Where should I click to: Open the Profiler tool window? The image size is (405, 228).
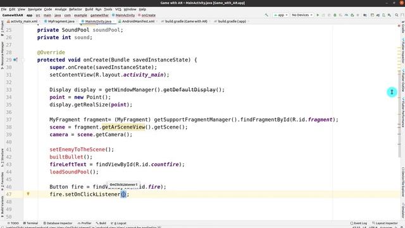(84, 223)
